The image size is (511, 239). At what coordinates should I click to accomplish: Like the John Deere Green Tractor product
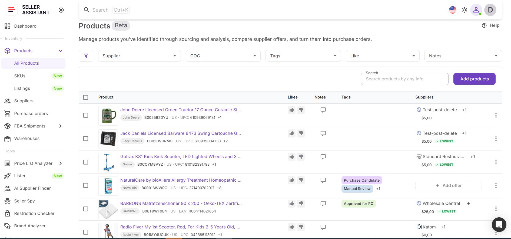click(x=291, y=110)
